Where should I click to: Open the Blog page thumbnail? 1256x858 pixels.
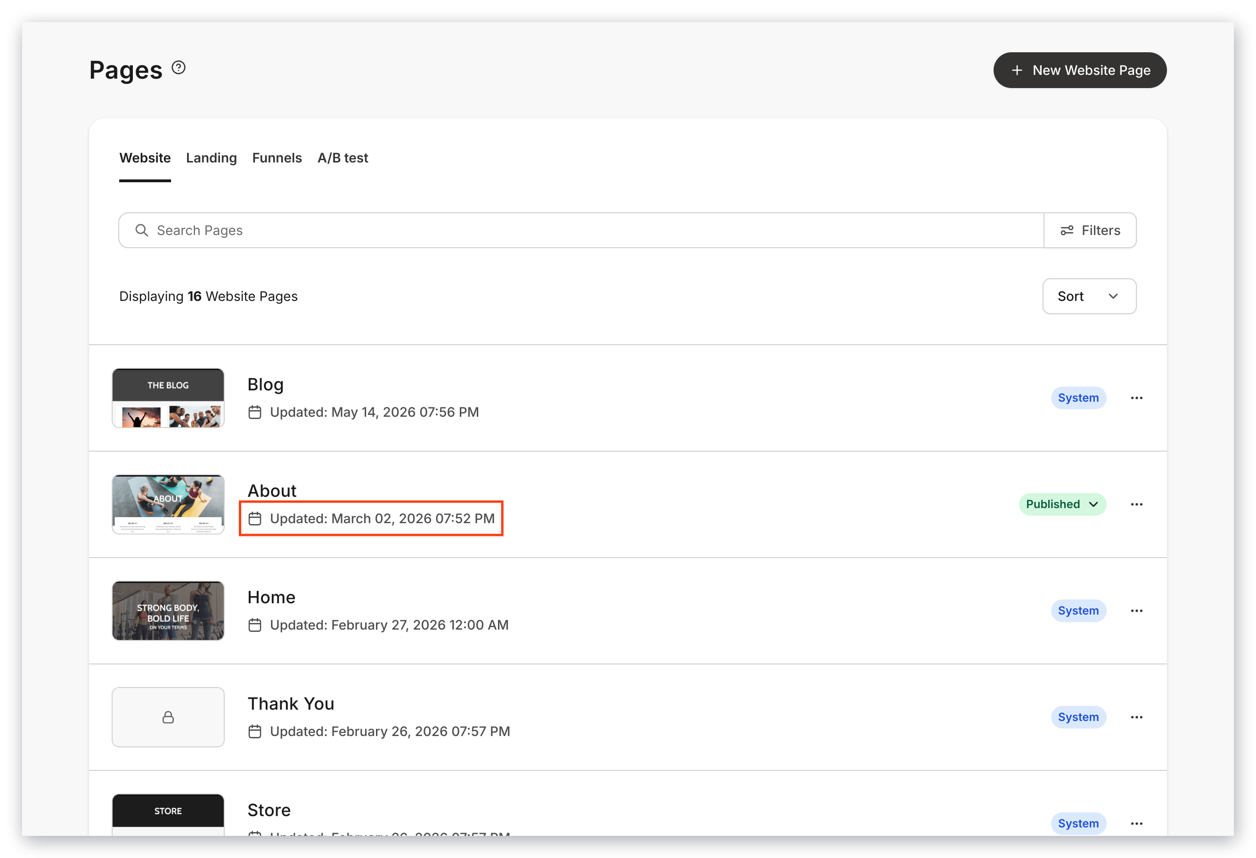click(168, 397)
